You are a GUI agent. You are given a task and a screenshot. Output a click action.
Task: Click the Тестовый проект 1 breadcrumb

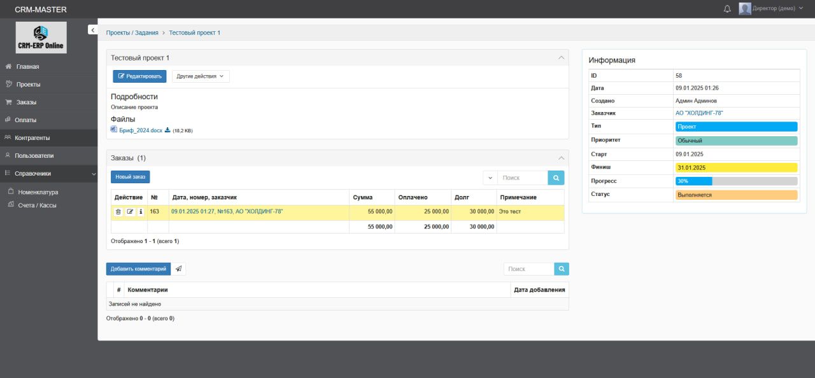click(x=194, y=32)
